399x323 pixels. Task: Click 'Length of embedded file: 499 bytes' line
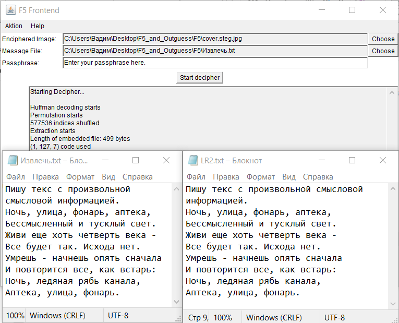click(80, 139)
